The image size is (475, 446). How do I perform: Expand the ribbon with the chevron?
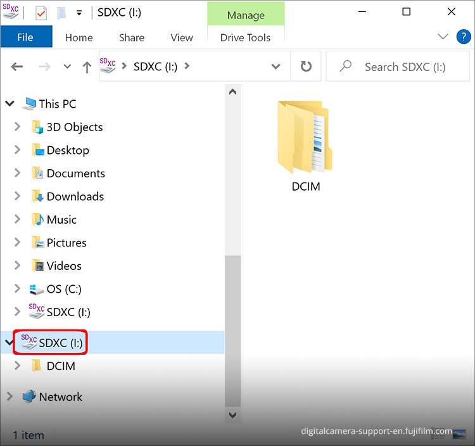click(x=443, y=37)
